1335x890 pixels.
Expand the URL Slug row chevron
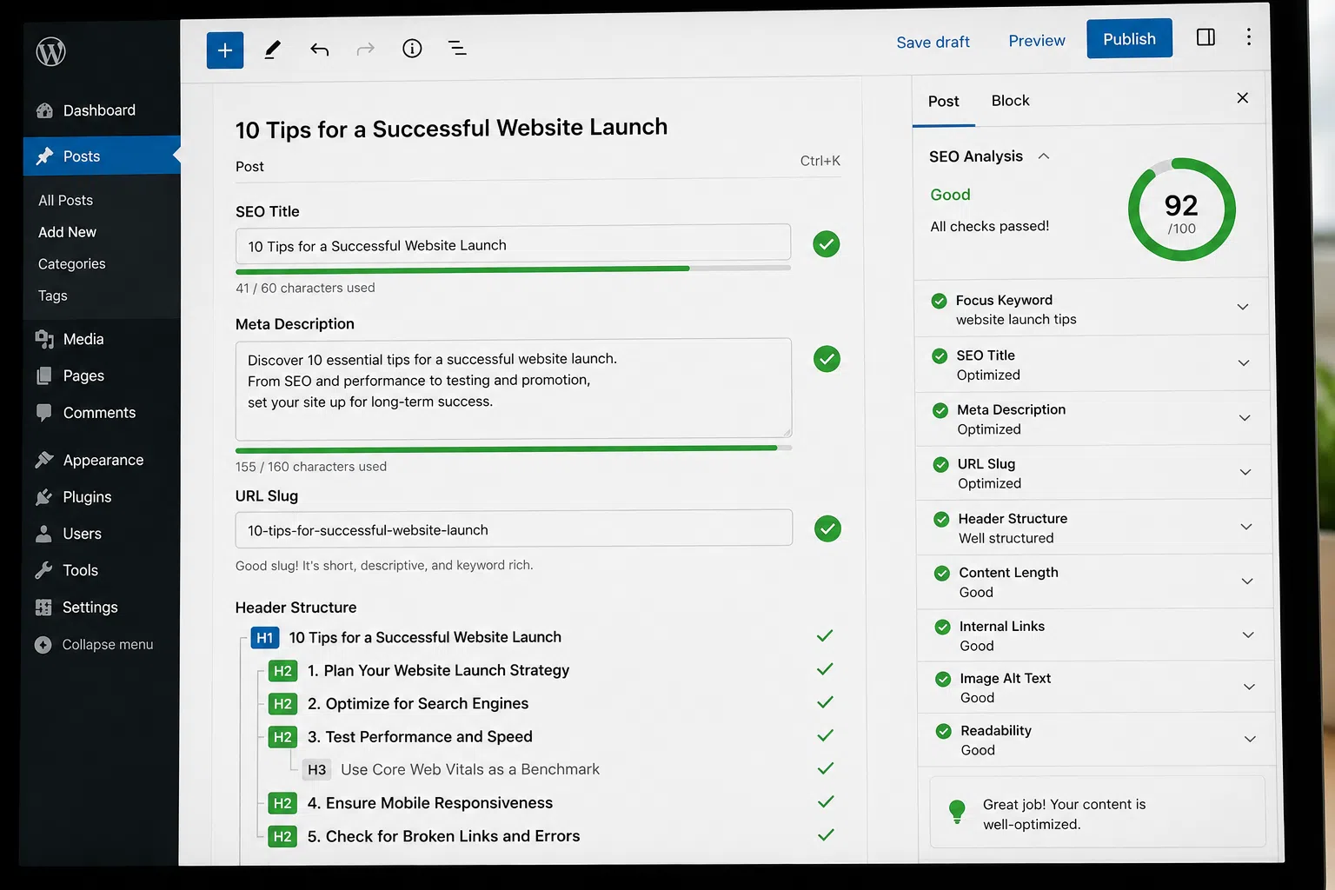point(1245,472)
